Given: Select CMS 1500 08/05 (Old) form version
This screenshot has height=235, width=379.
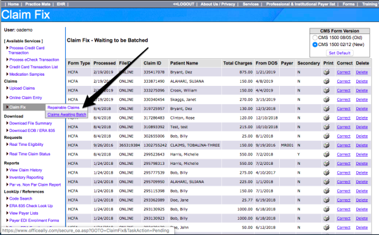Looking at the screenshot, I should (315, 38).
